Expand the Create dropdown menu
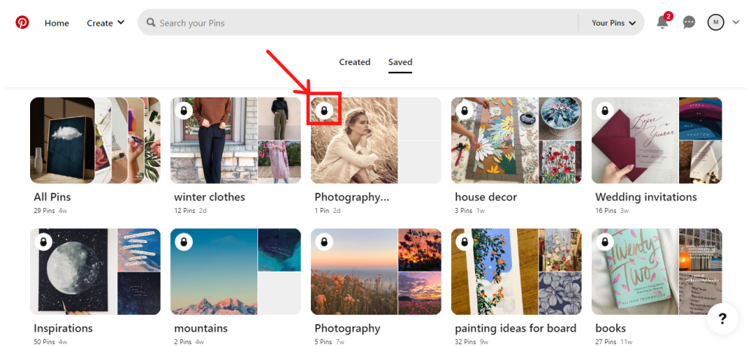 pyautogui.click(x=106, y=23)
